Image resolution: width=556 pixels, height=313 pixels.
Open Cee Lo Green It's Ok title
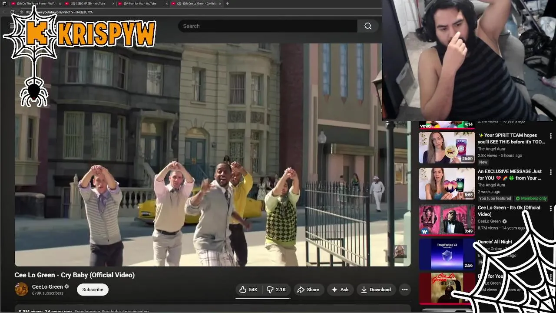[509, 211]
